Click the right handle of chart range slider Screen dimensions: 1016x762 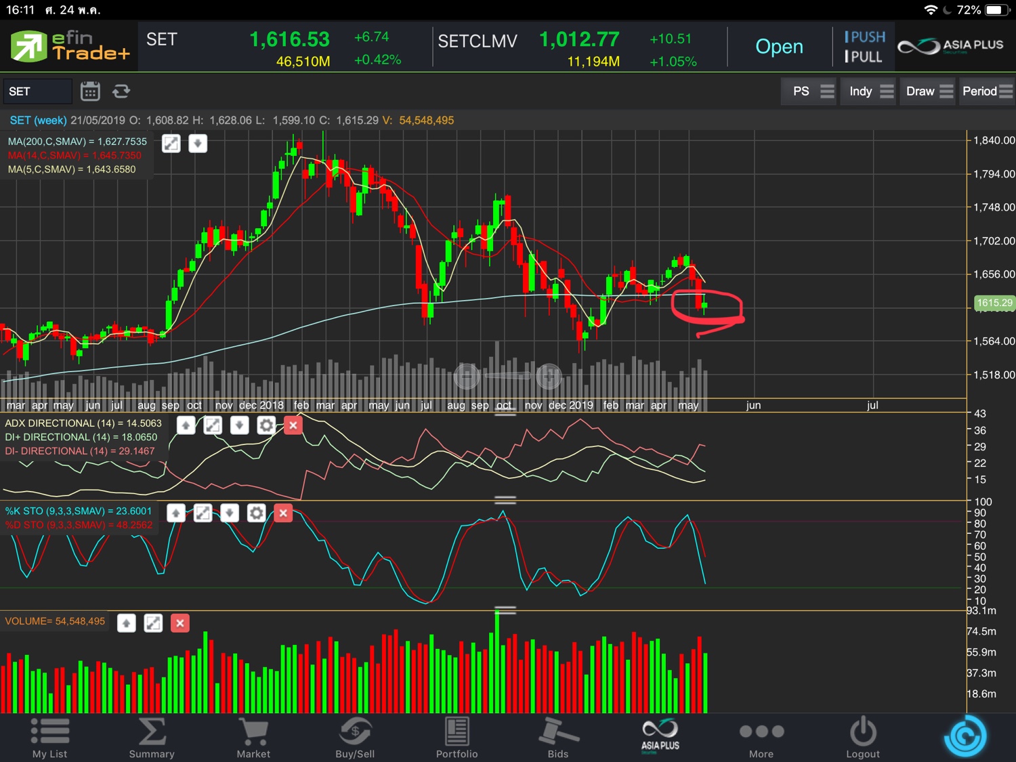tap(549, 375)
